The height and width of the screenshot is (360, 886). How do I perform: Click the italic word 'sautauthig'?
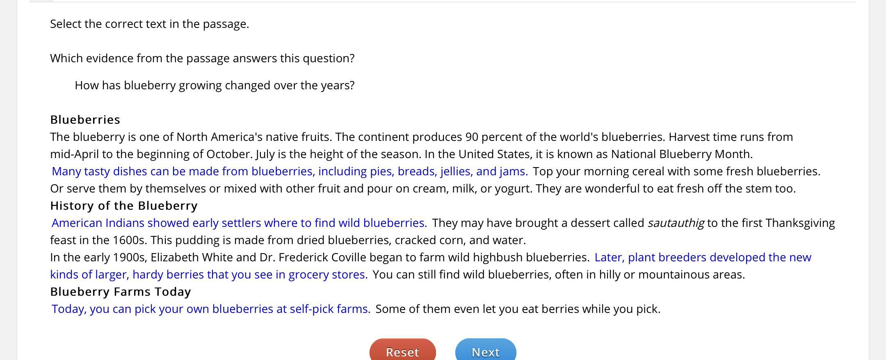pos(676,223)
